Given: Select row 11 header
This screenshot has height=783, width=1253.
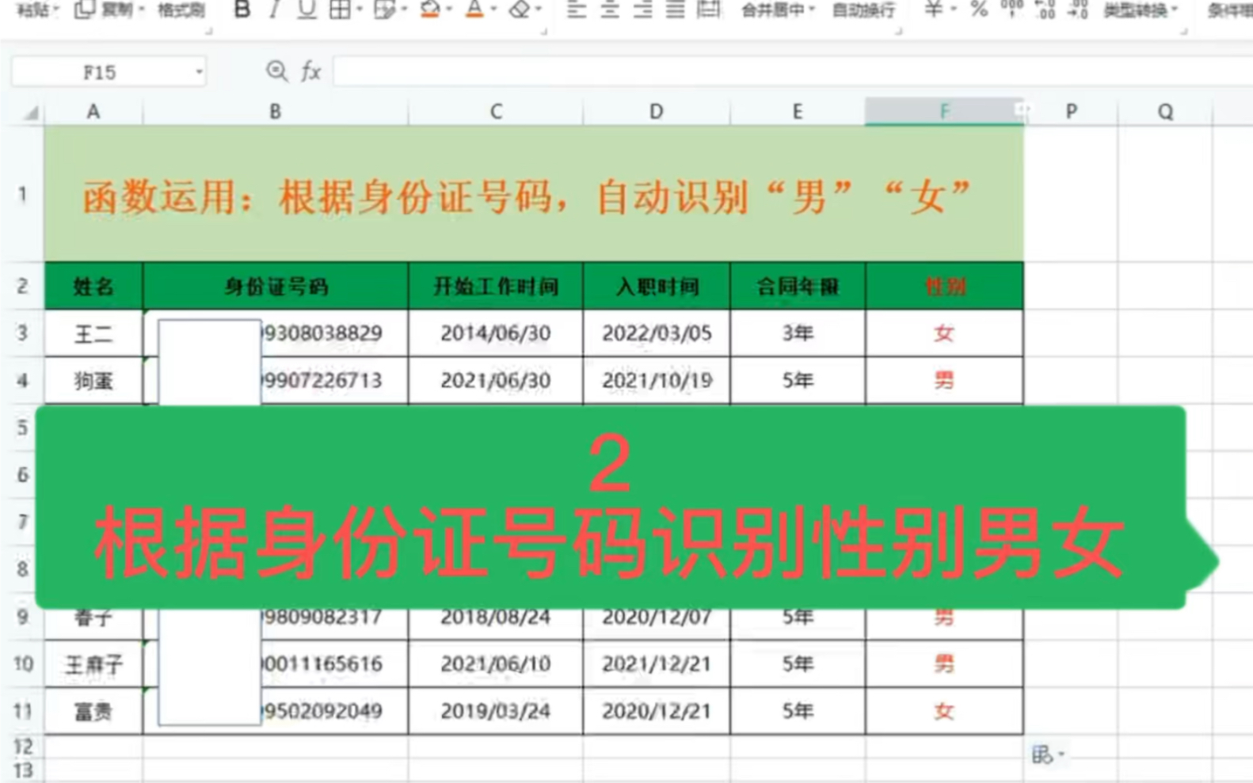Looking at the screenshot, I should (x=22, y=711).
